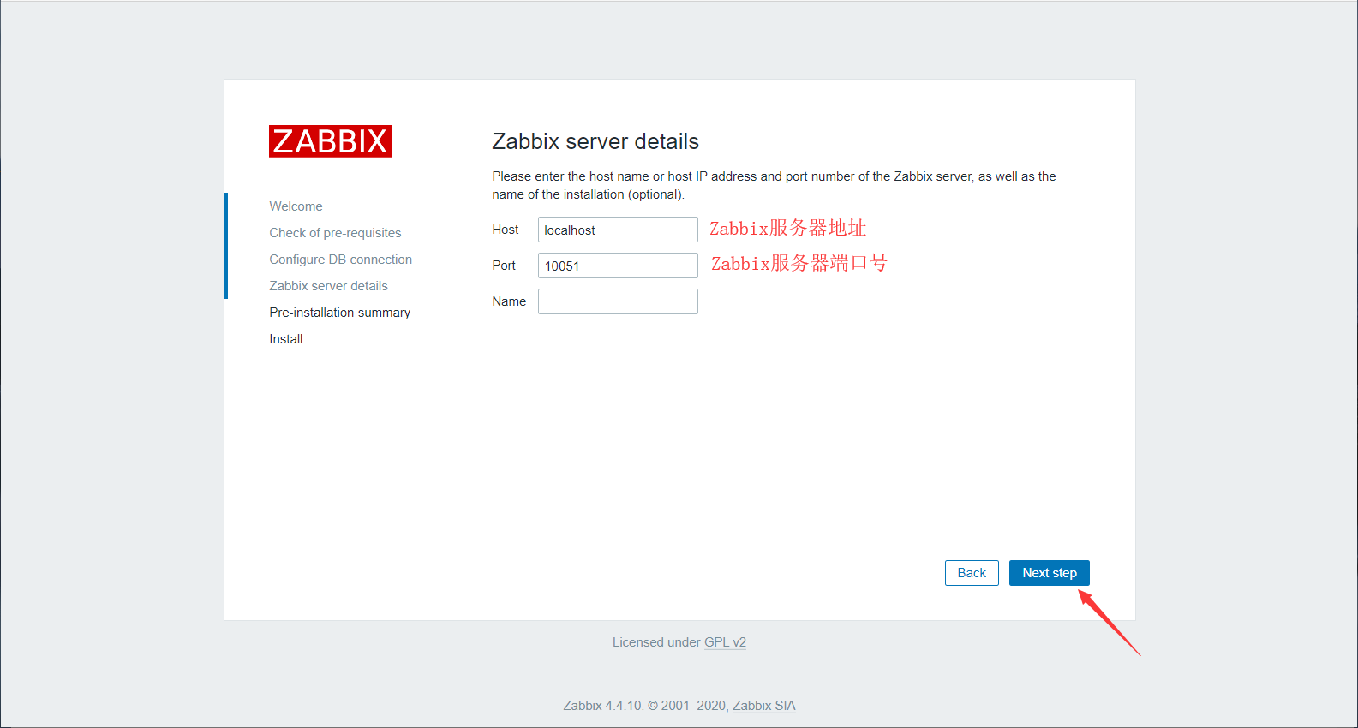
Task: Open the GPL v2 license link
Action: (x=725, y=642)
